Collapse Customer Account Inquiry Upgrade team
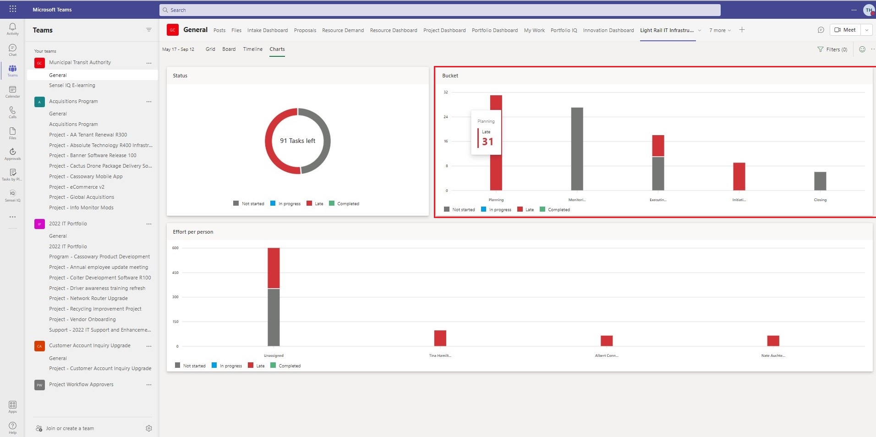 [90, 345]
